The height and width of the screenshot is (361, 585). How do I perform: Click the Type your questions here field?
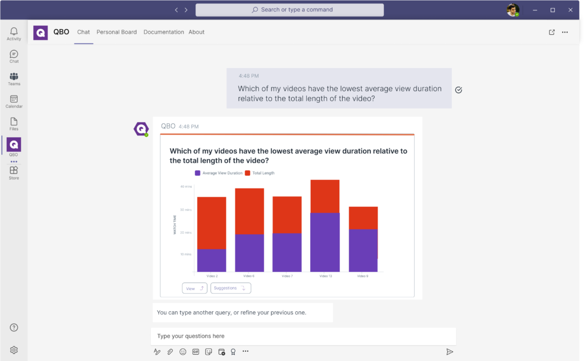[x=303, y=336]
